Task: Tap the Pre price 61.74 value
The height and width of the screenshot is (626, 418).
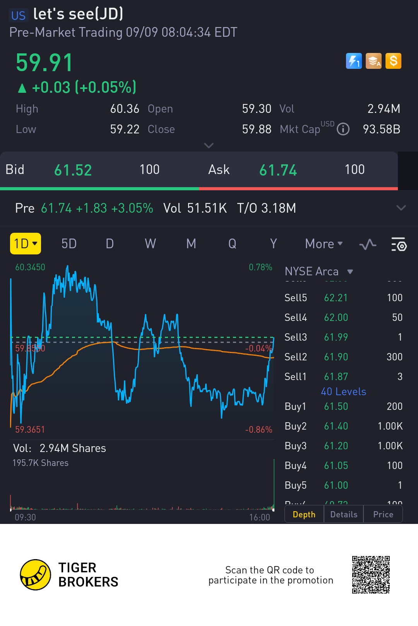Action: 57,208
